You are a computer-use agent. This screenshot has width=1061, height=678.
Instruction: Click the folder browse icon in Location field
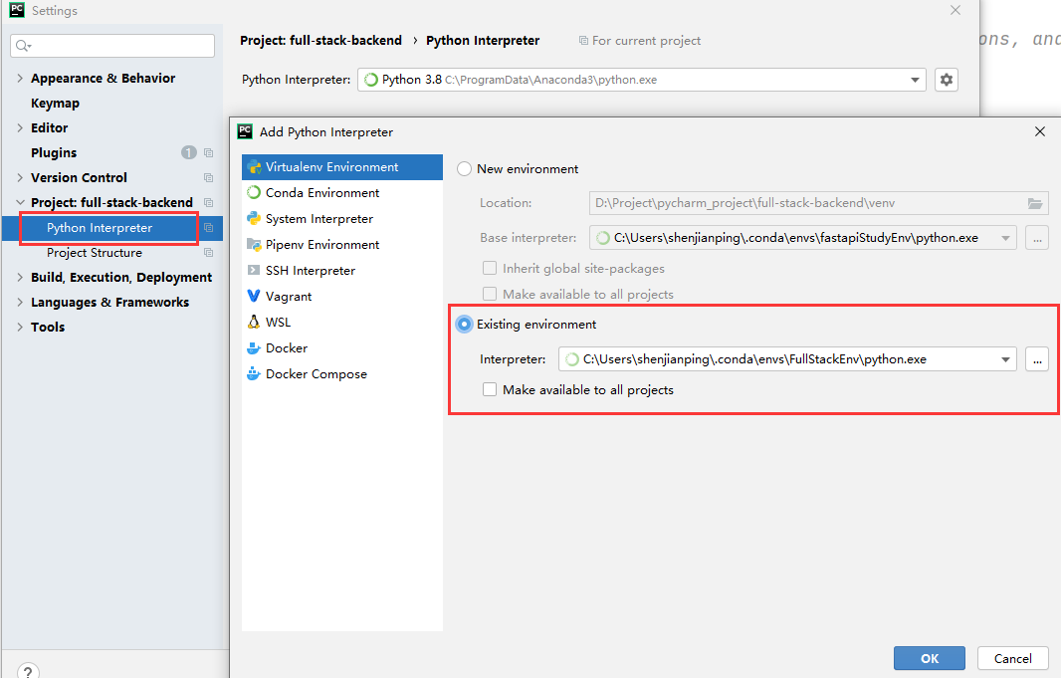pyautogui.click(x=1034, y=203)
